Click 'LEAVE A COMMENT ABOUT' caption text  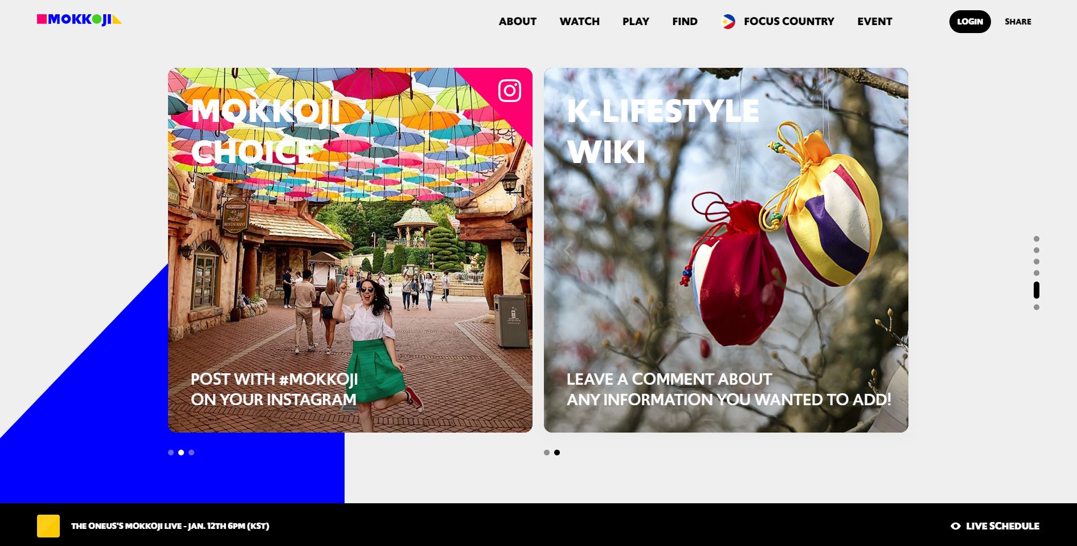[669, 379]
